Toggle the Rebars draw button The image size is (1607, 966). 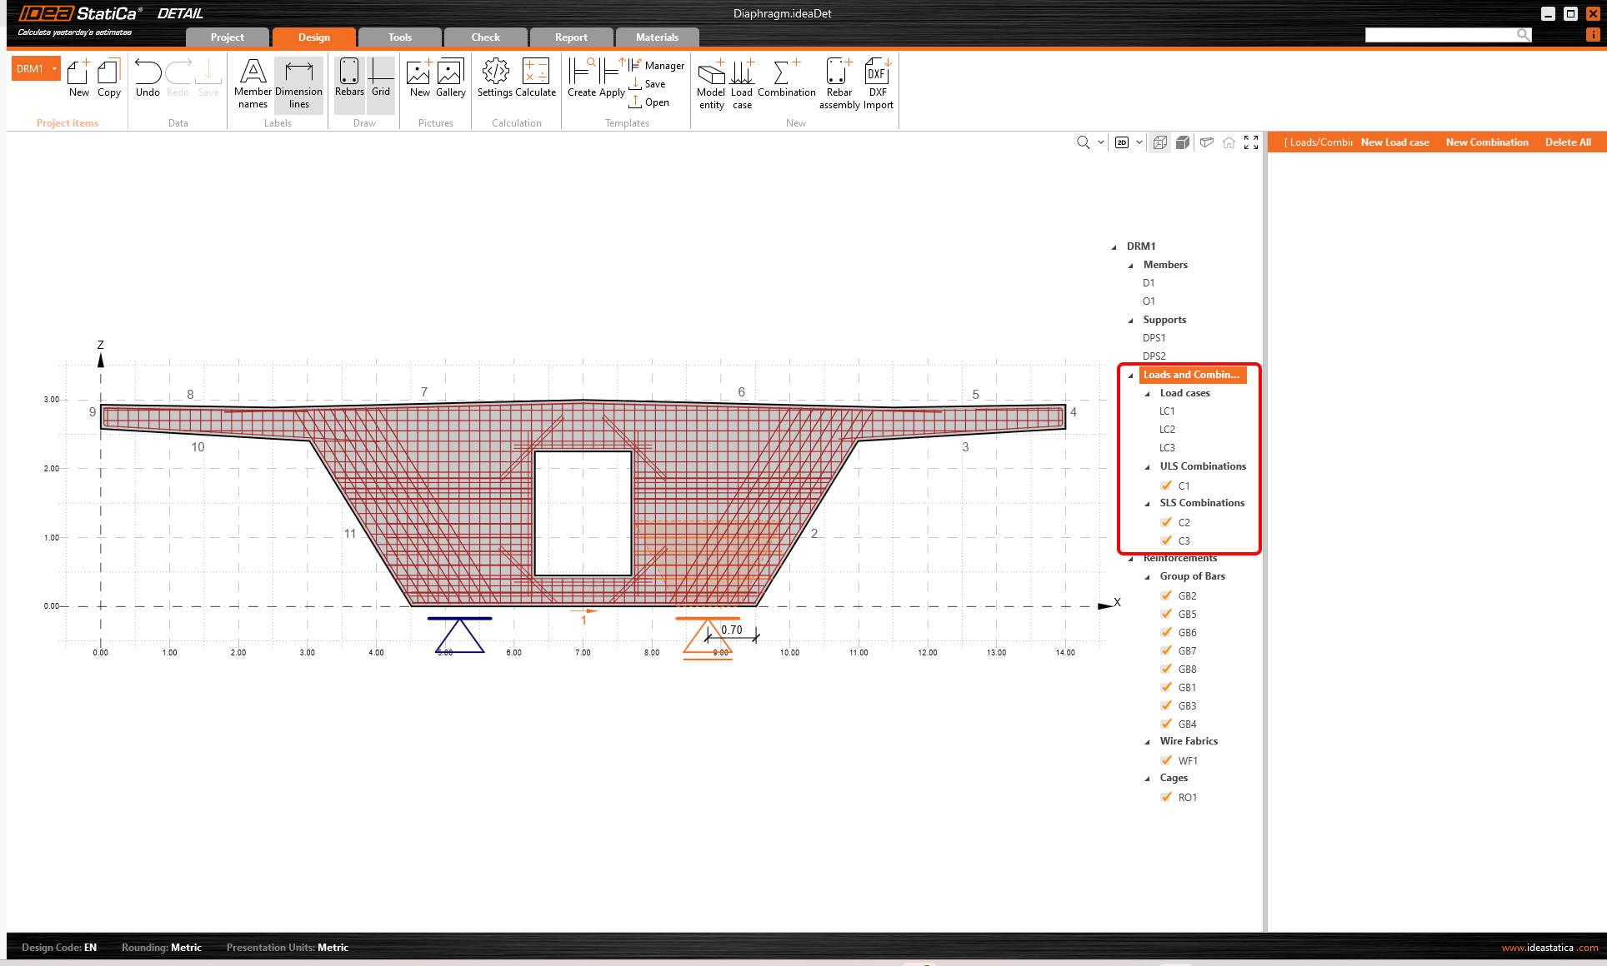[x=349, y=79]
